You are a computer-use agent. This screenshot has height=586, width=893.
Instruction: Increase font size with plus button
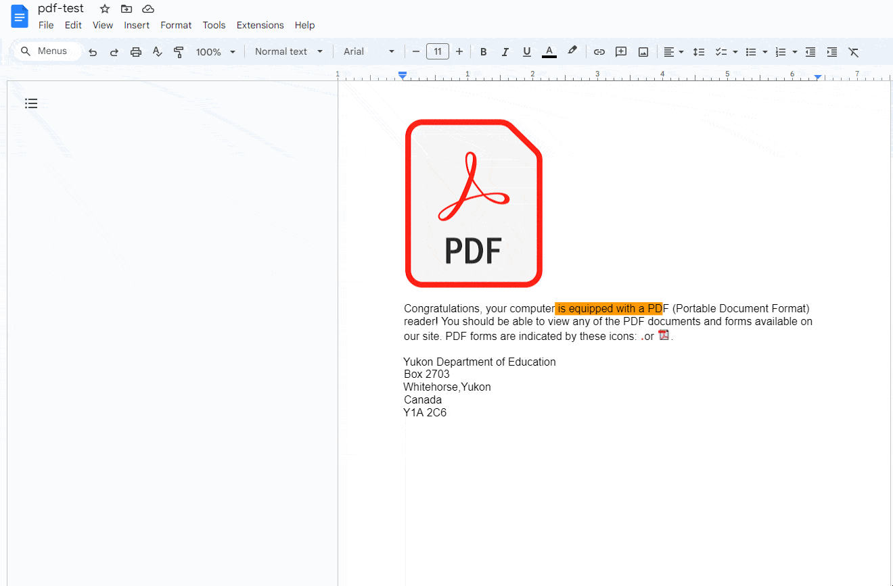[x=459, y=51]
